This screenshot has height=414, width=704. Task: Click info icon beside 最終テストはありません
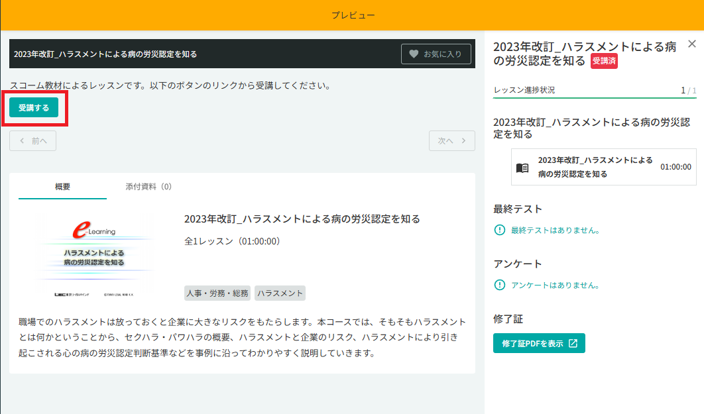coord(499,230)
